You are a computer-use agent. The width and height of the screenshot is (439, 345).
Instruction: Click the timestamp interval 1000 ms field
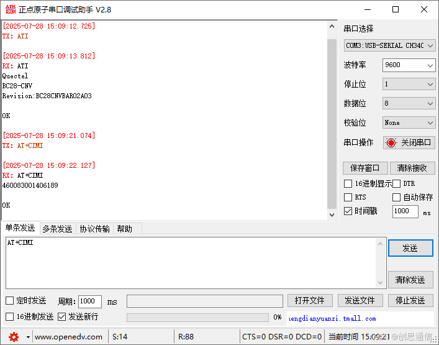click(x=405, y=211)
